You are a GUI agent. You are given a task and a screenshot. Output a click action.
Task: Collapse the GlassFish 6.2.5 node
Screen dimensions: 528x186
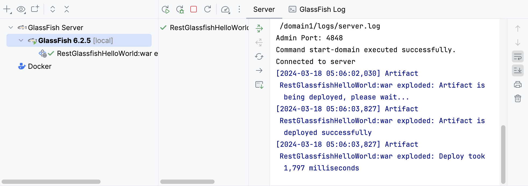21,40
